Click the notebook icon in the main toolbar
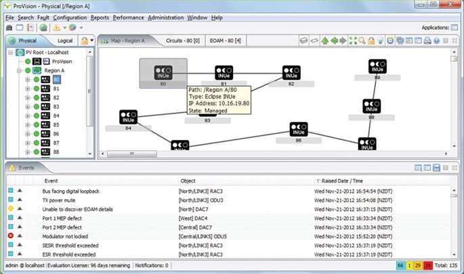464x274 pixels. pyautogui.click(x=30, y=28)
